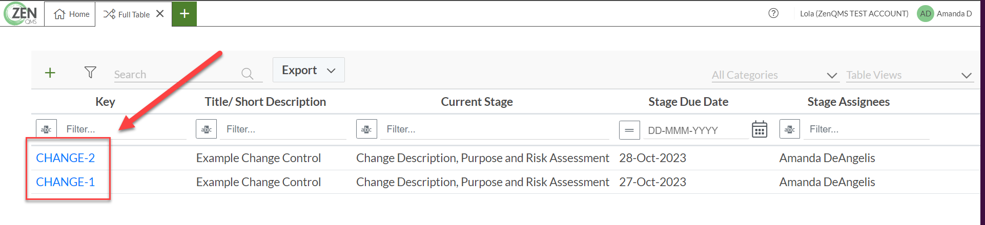985x225 pixels.
Task: Open the funnel filter icon
Action: click(90, 73)
